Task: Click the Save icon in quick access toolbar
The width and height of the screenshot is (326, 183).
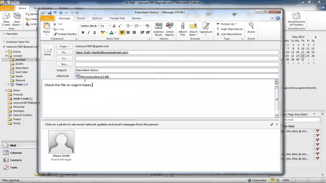Action: tap(49, 12)
